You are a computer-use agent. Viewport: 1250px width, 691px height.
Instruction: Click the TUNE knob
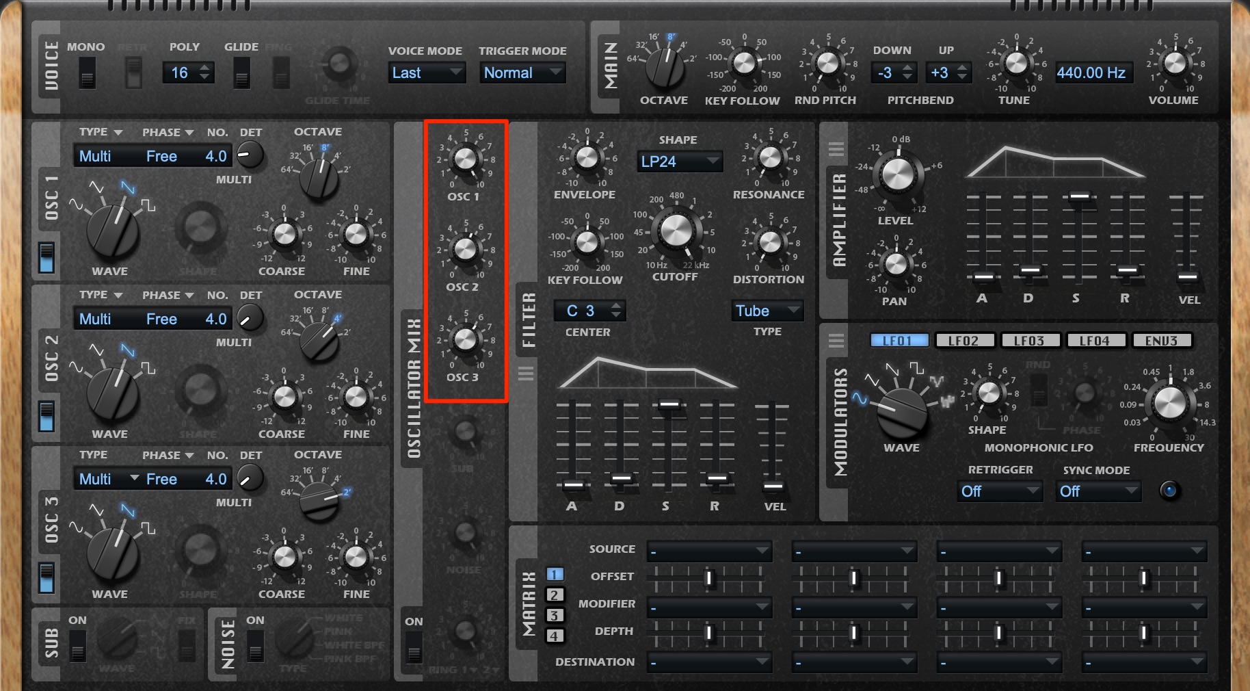point(1016,63)
